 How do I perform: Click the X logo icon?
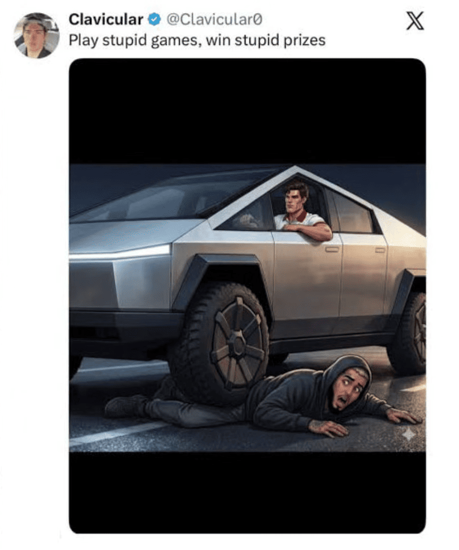(x=415, y=21)
